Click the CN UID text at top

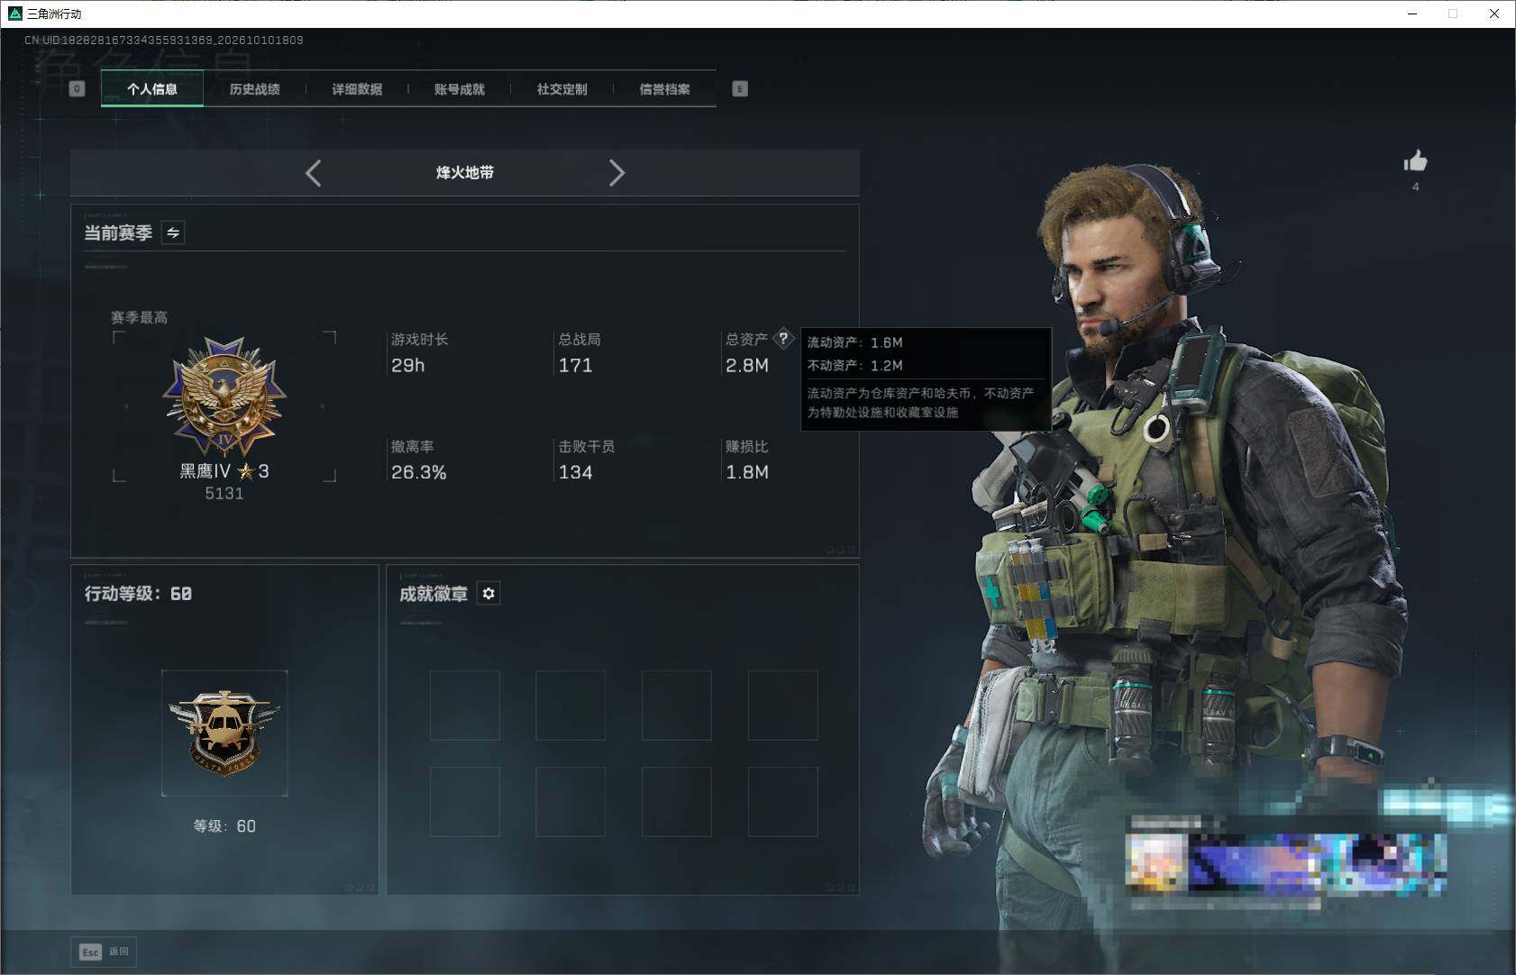pyautogui.click(x=164, y=41)
